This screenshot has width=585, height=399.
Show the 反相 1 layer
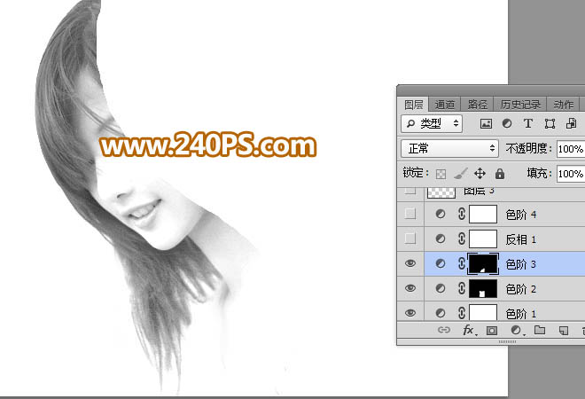(x=410, y=239)
